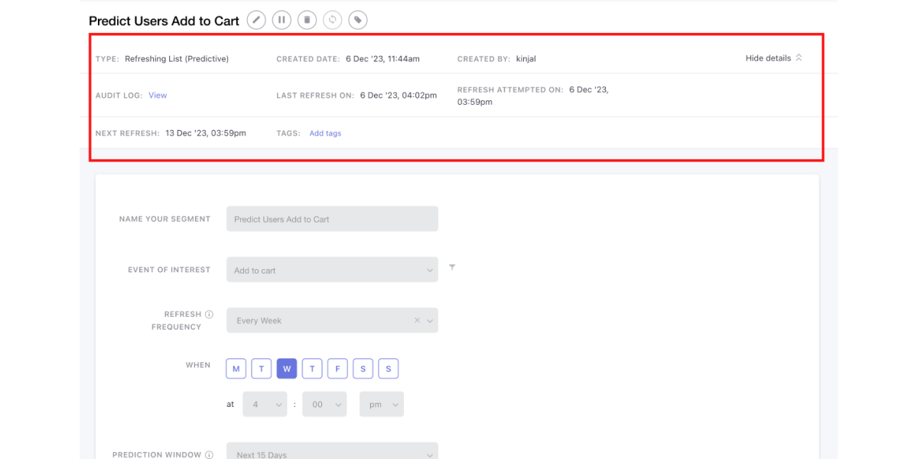Clear Every Week selection with the X
Screen dimensions: 918x459
tap(417, 321)
